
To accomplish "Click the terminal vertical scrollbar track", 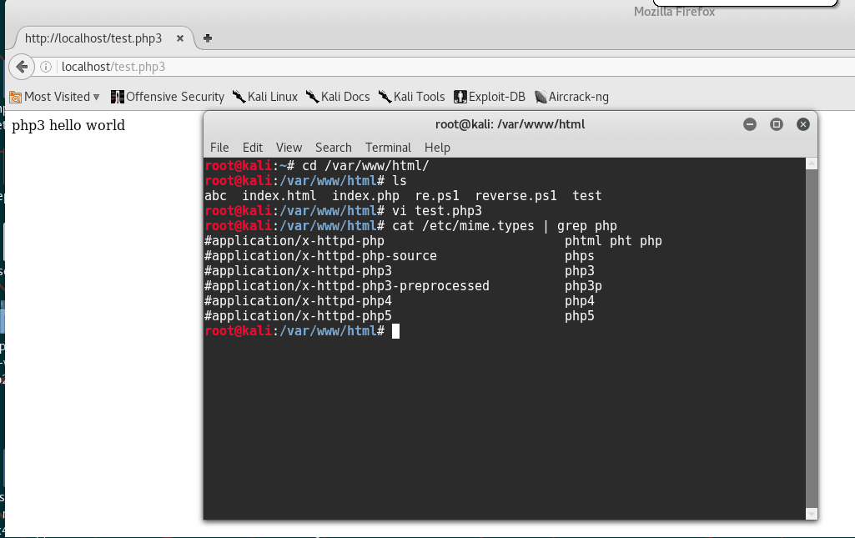I will [812, 338].
